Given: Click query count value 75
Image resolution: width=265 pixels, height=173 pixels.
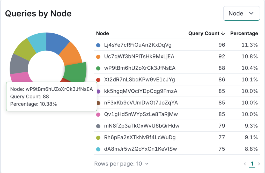Looking at the screenshot, I should (222, 149).
